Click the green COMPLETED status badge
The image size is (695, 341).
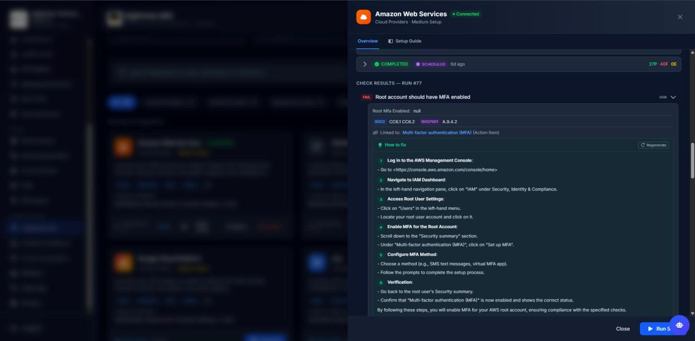coord(391,64)
